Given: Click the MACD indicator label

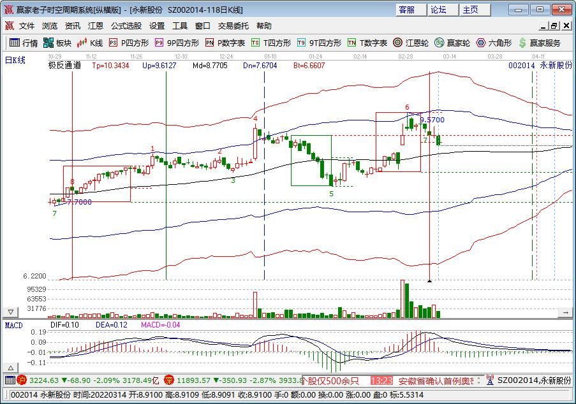Looking at the screenshot, I should click(x=13, y=325).
